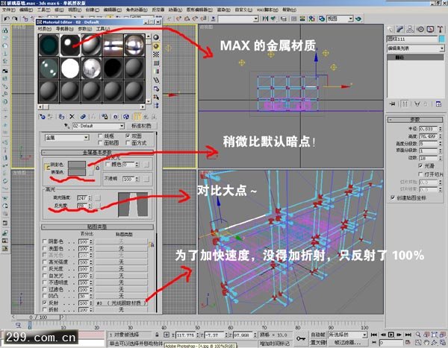Open the 导航器 menu in Material Editor

tap(64, 29)
